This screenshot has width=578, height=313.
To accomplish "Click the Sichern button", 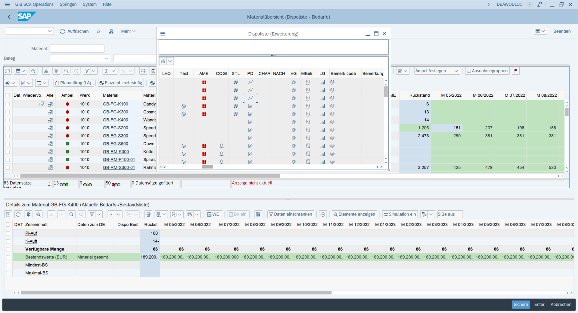I will click(521, 305).
